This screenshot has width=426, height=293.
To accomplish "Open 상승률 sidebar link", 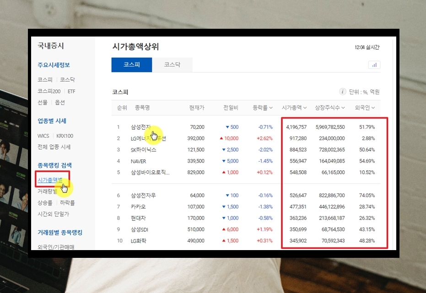I will (x=45, y=203).
